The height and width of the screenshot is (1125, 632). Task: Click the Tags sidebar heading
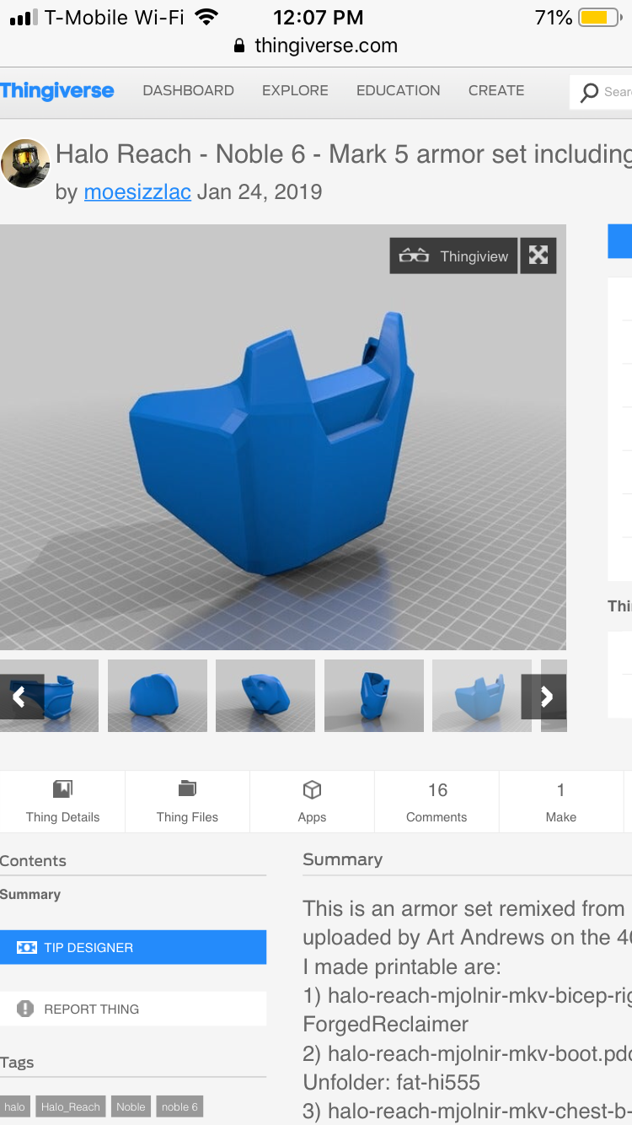pyautogui.click(x=17, y=1063)
